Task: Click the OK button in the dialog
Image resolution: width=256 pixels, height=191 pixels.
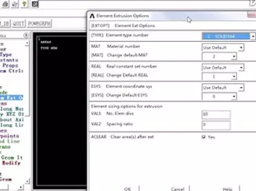Action: pos(127,189)
